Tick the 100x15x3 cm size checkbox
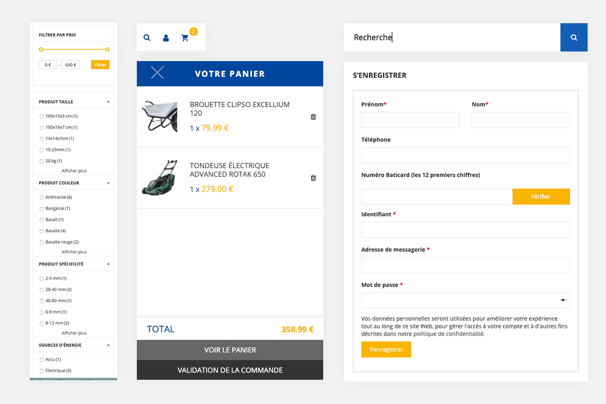606x404 pixels. click(41, 117)
